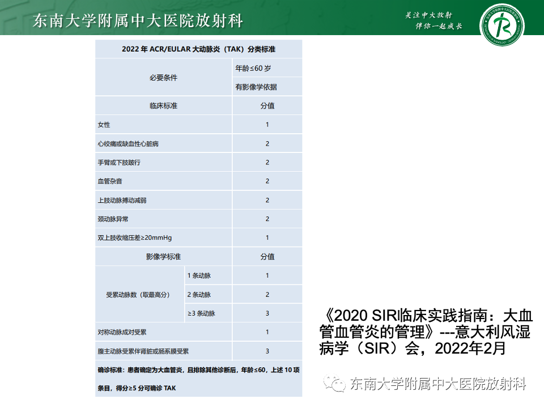
Task: Click the 临床标准 header cell
Action: (163, 106)
